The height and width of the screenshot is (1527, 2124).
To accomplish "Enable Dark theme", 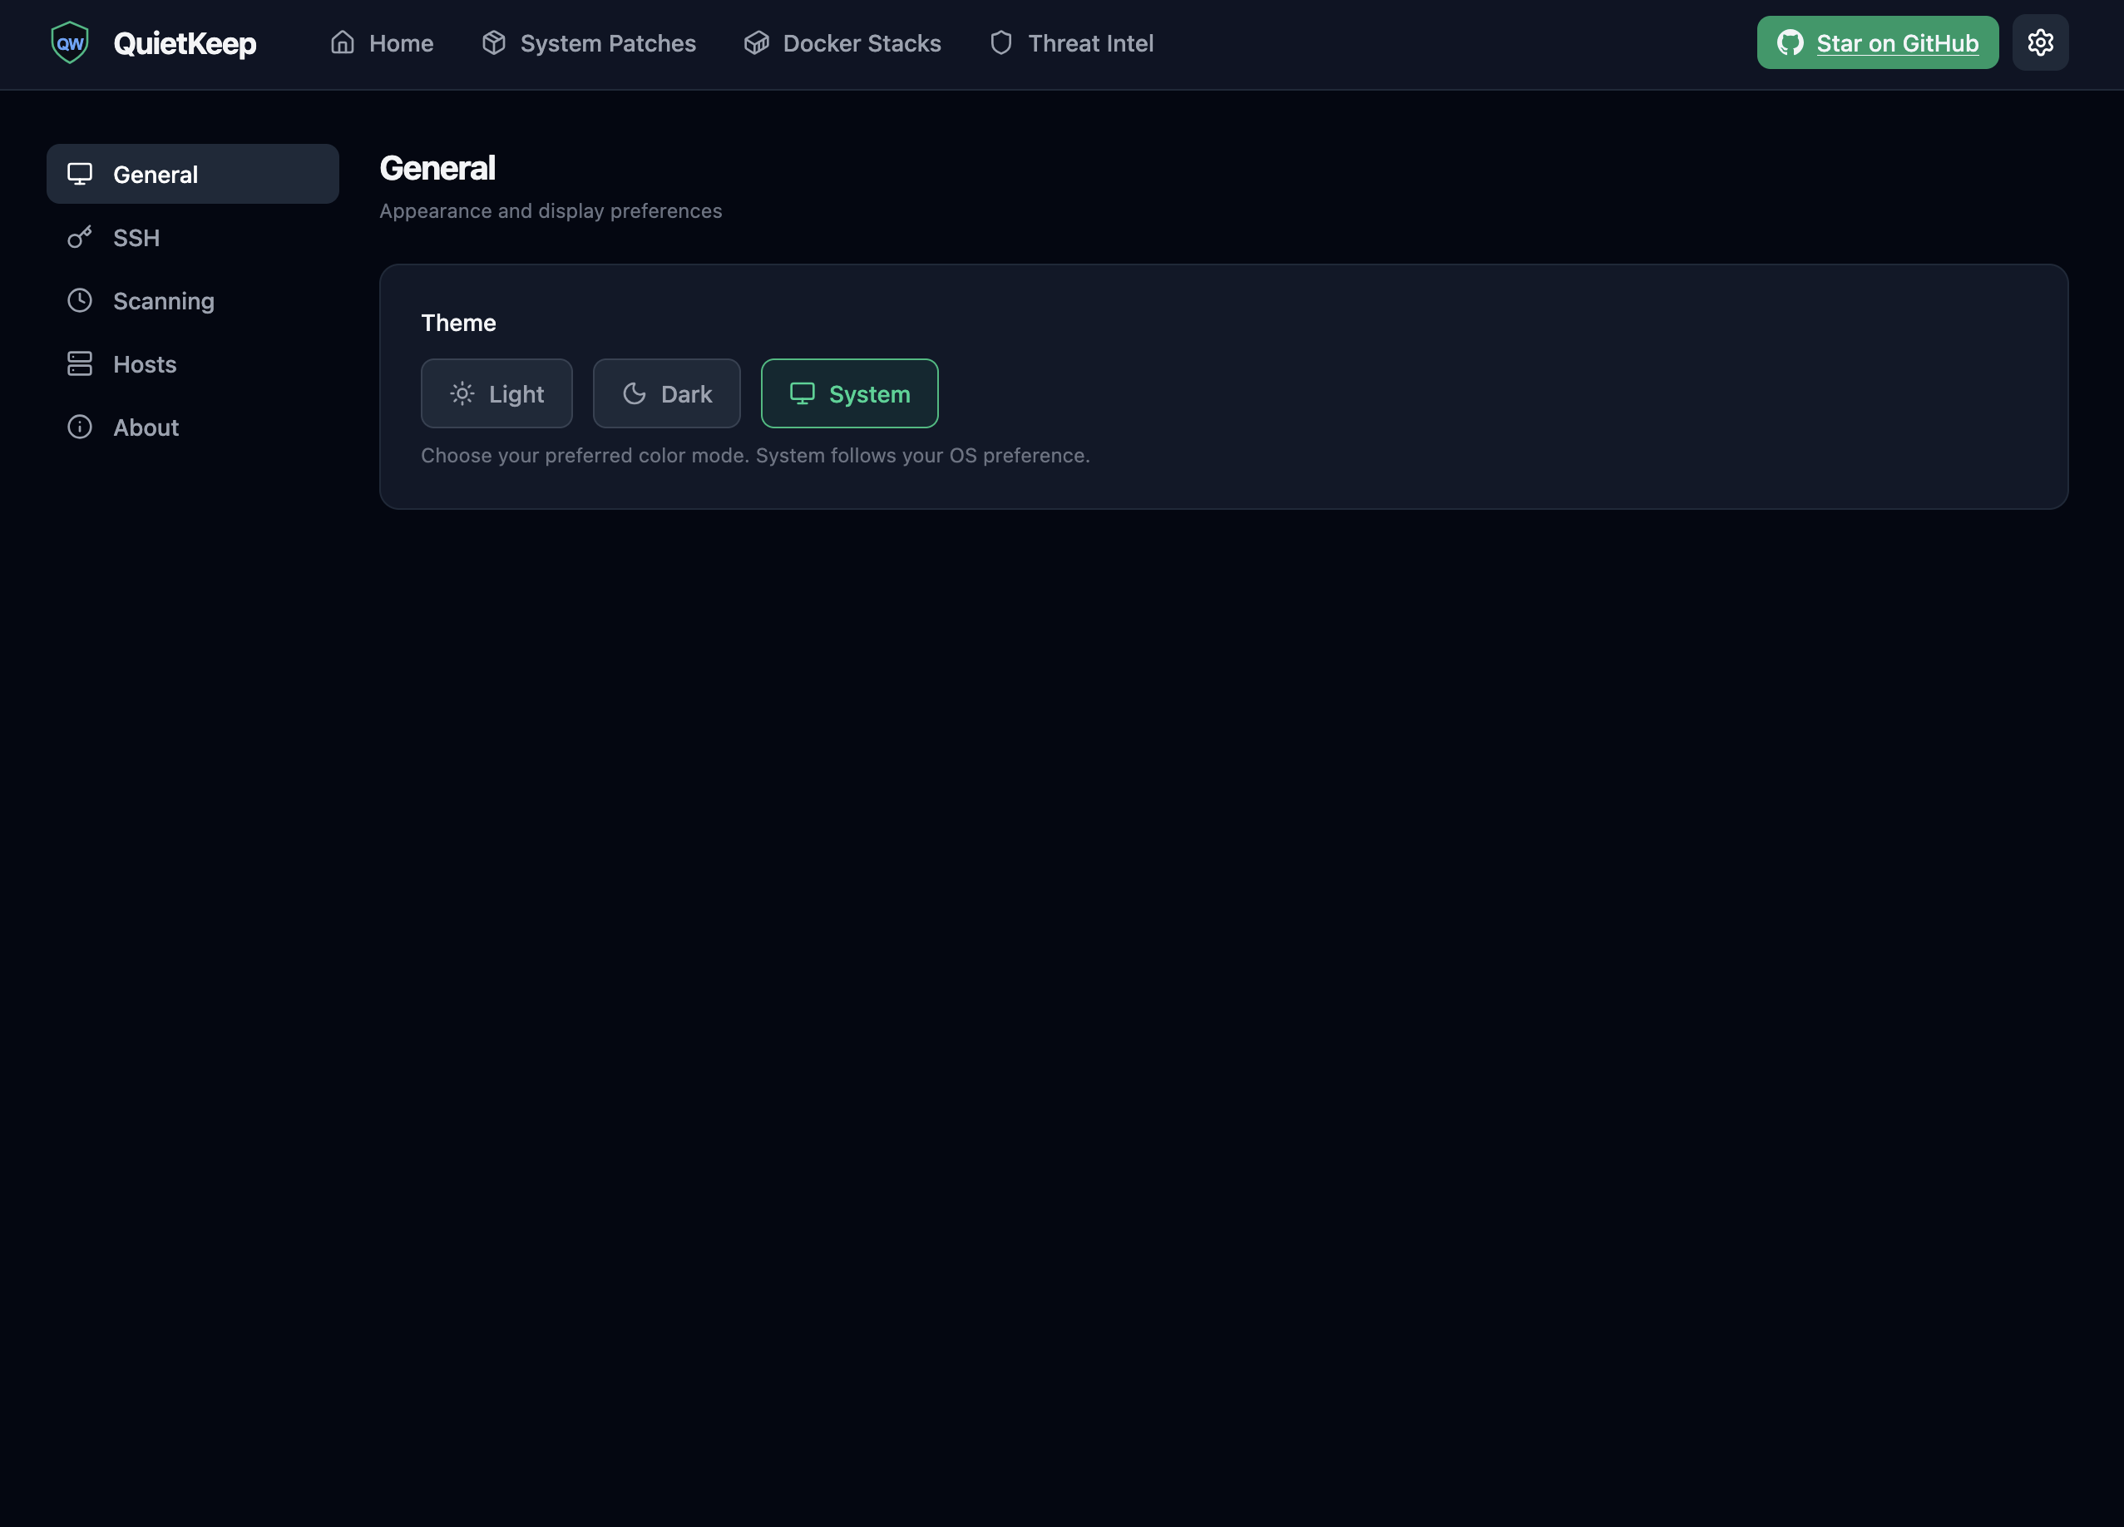I will pyautogui.click(x=666, y=393).
